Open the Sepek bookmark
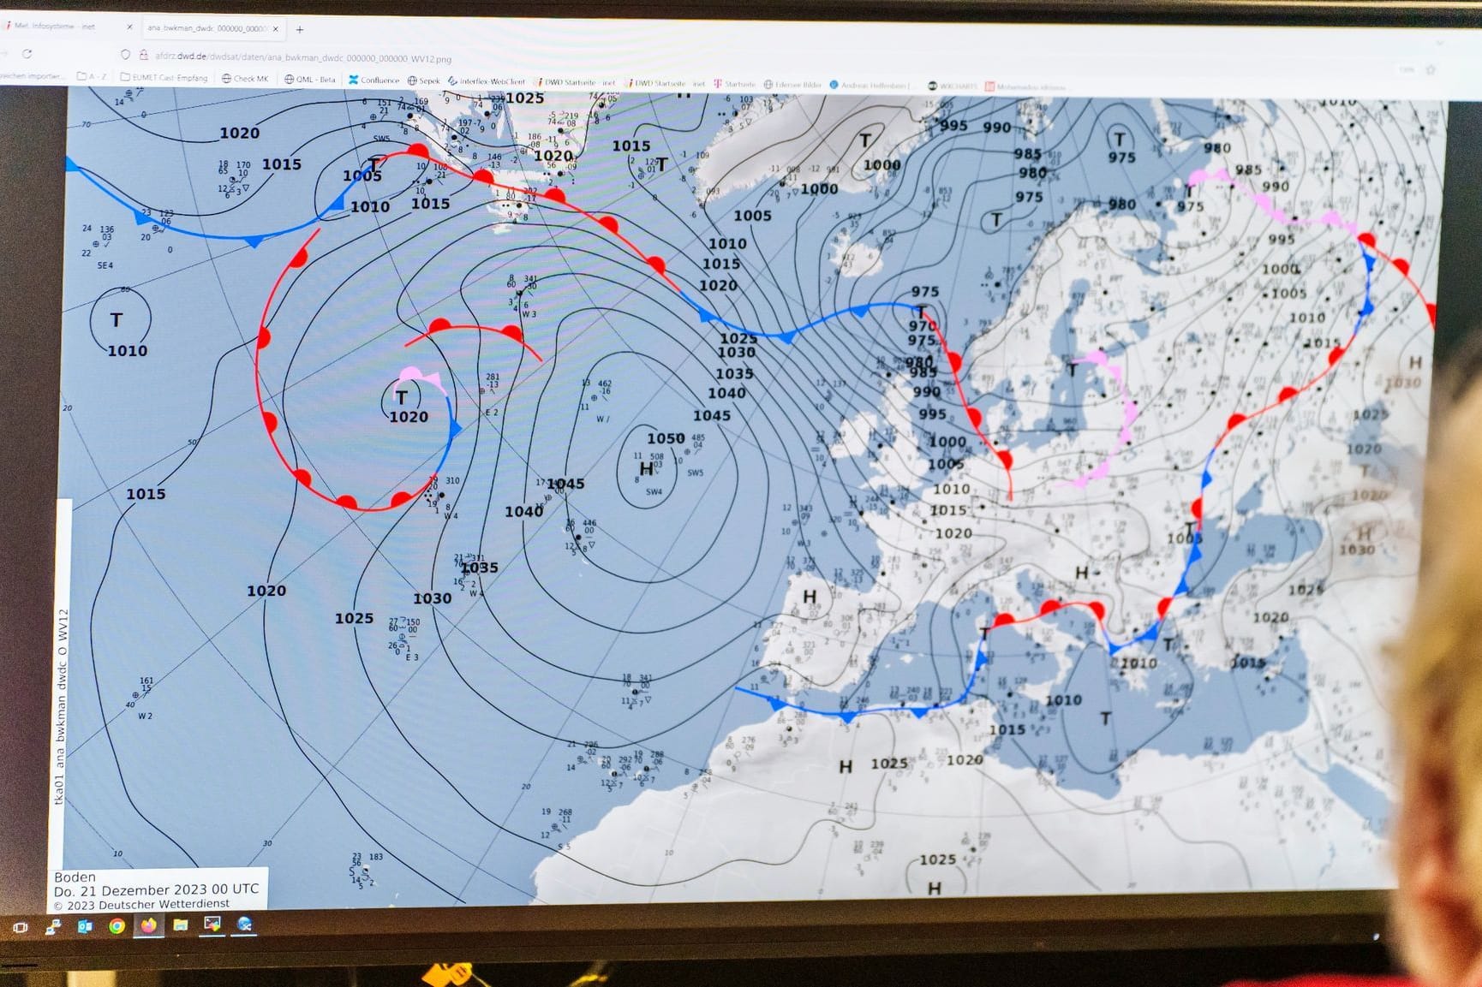This screenshot has width=1482, height=987. click(423, 80)
